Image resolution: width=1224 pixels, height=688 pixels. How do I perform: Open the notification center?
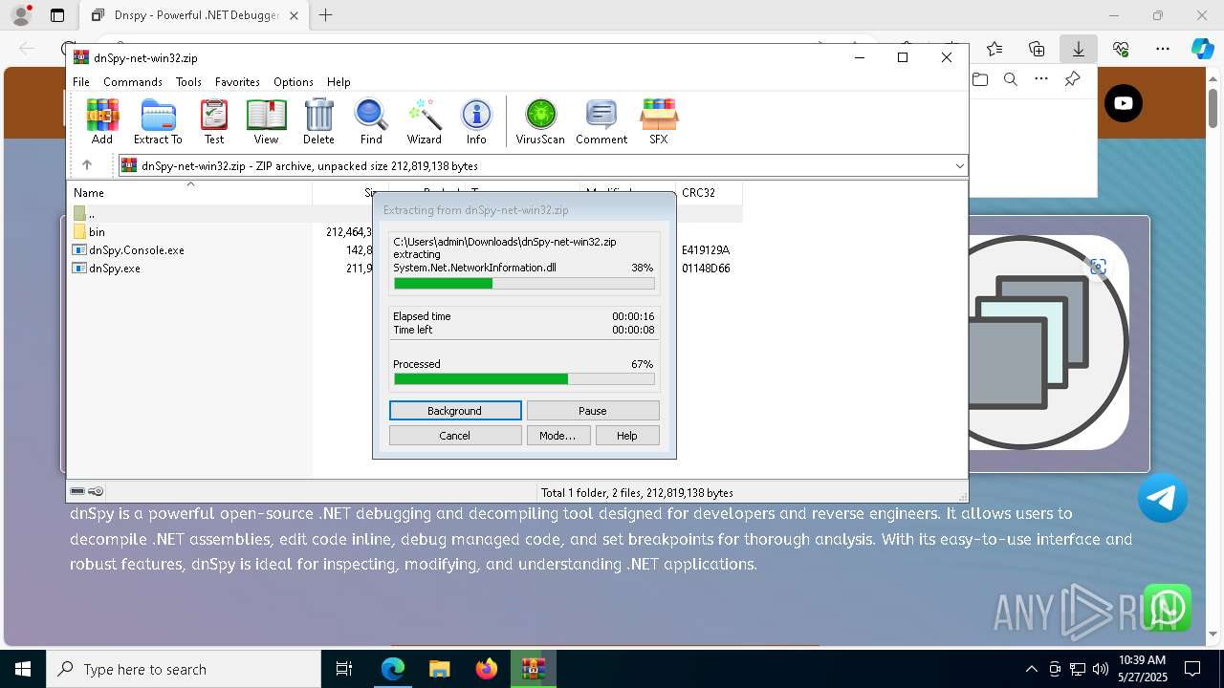tap(1192, 669)
